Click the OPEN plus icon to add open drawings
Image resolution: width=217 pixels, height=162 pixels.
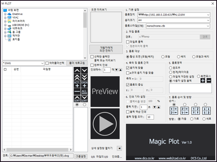coord(84,84)
